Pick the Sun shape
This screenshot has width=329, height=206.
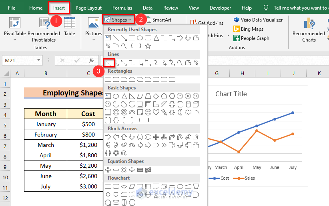172,112
